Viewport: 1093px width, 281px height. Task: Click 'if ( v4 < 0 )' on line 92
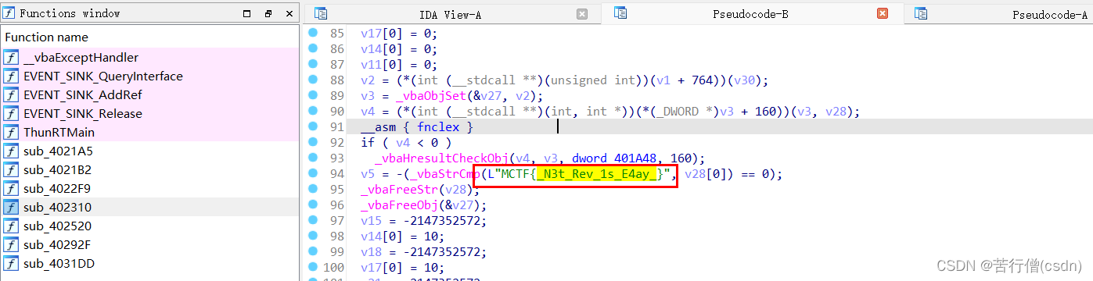(406, 143)
